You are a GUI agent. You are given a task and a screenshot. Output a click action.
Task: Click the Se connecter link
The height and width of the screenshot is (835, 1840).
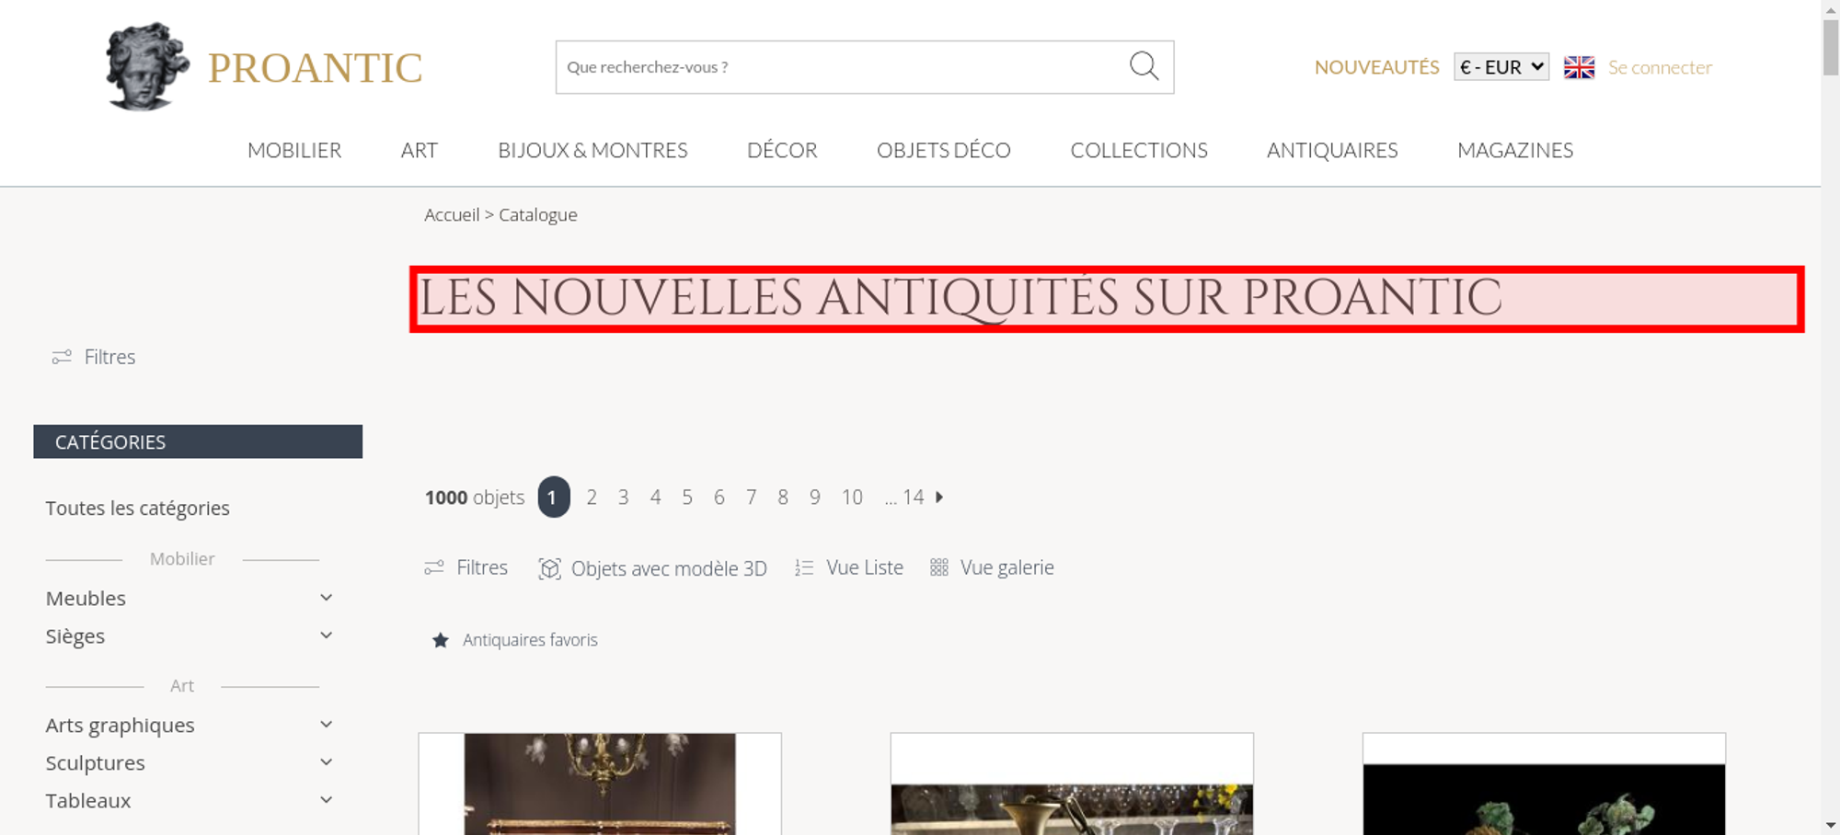pyautogui.click(x=1660, y=67)
